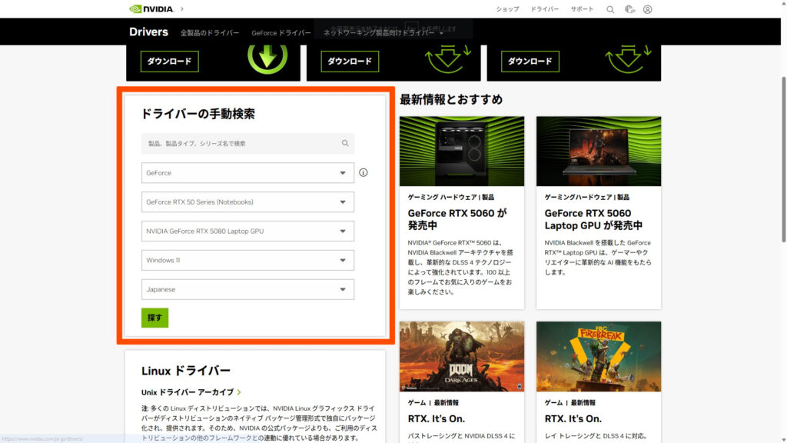Open the FBC Firebreak thumbnail
This screenshot has width=787, height=443.
click(599, 357)
